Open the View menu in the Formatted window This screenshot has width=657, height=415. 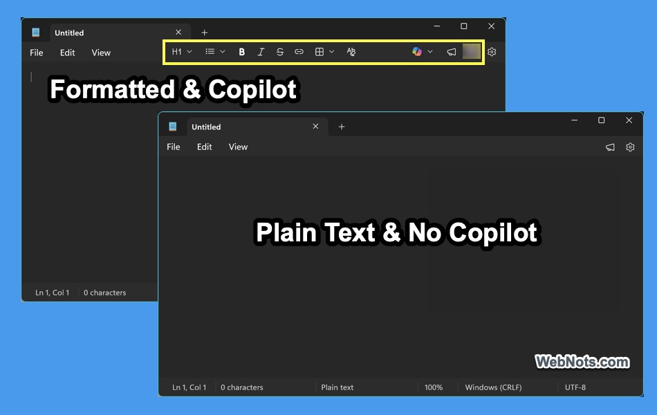coord(101,53)
